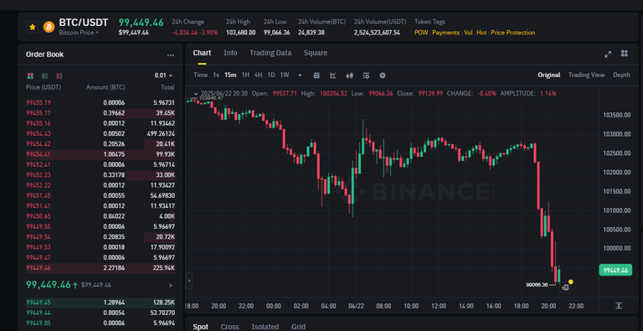Viewport: 643px width, 331px height.
Task: Show only buy orders in order book
Action: [x=44, y=75]
